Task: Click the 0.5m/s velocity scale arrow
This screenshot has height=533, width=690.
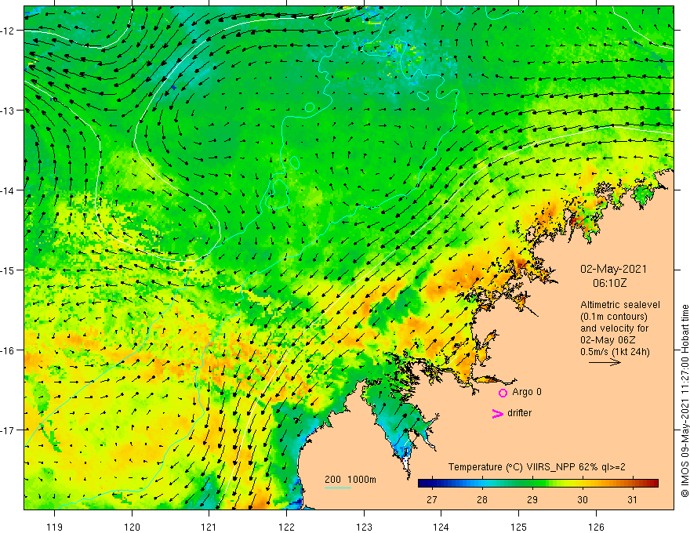Action: pyautogui.click(x=605, y=362)
